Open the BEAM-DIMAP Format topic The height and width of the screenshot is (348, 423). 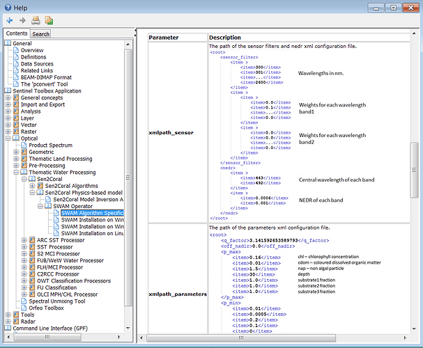(46, 77)
